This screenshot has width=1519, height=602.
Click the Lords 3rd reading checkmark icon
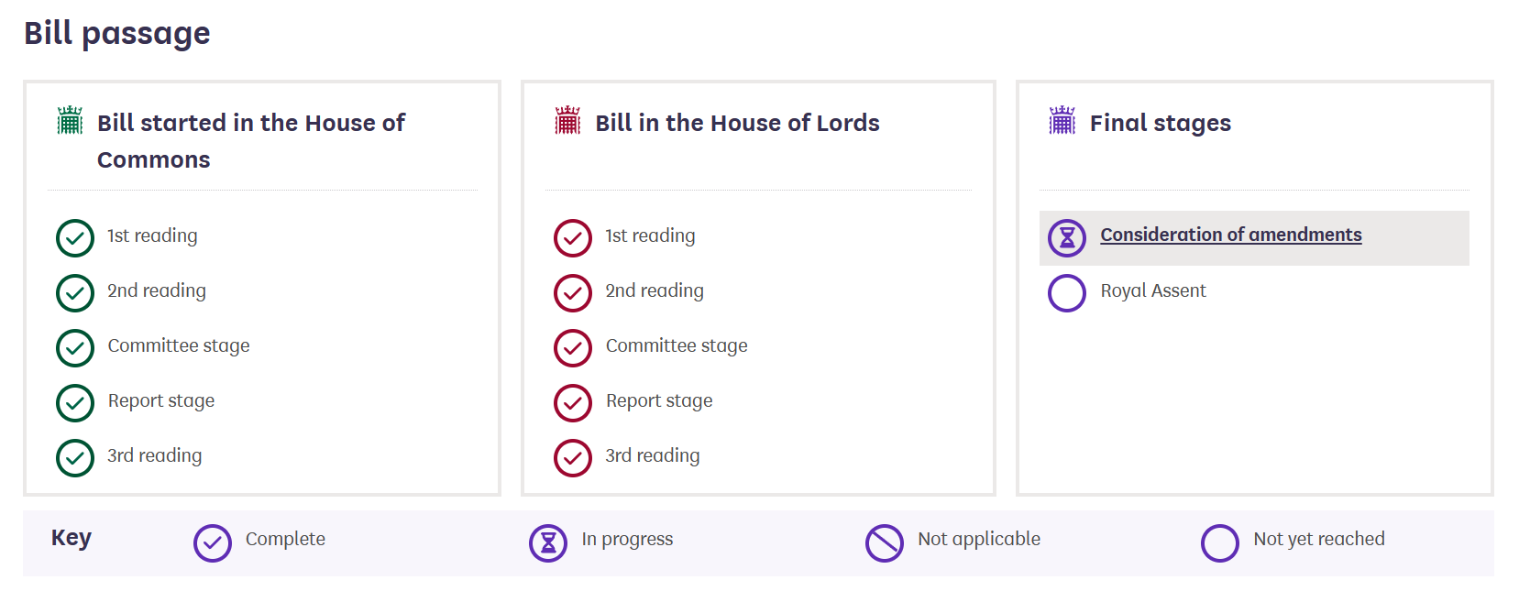(573, 458)
